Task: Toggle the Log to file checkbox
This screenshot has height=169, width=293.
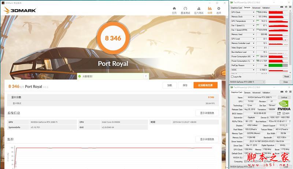Action: coord(232,77)
